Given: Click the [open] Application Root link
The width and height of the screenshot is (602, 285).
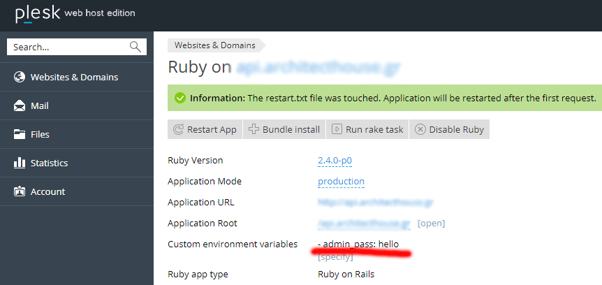Looking at the screenshot, I should [431, 224].
